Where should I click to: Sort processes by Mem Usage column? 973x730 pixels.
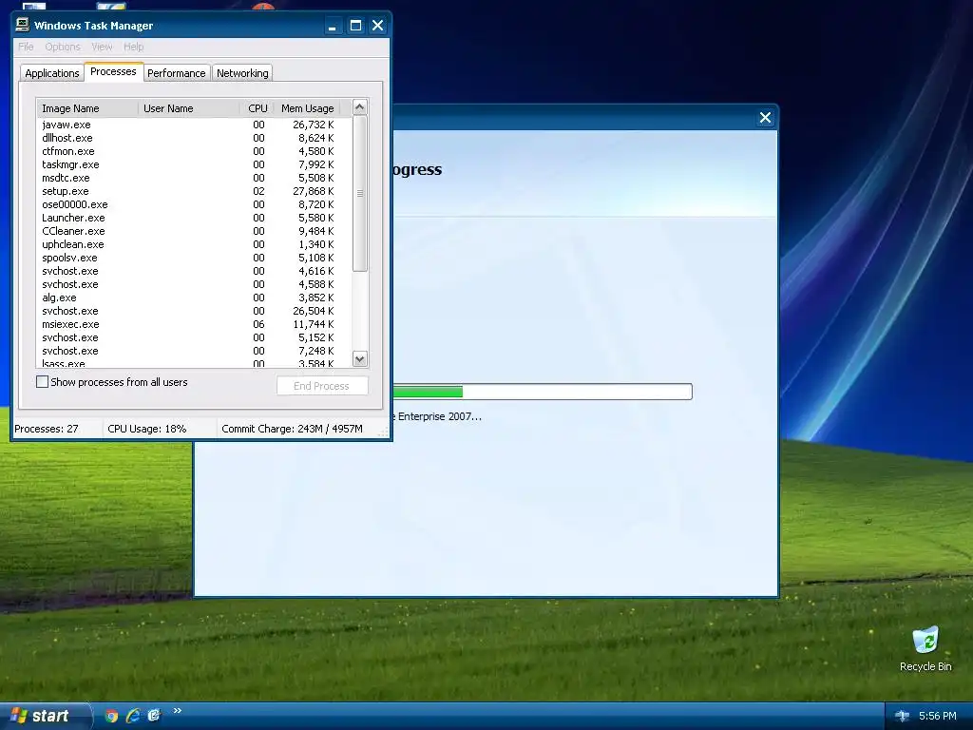(307, 108)
